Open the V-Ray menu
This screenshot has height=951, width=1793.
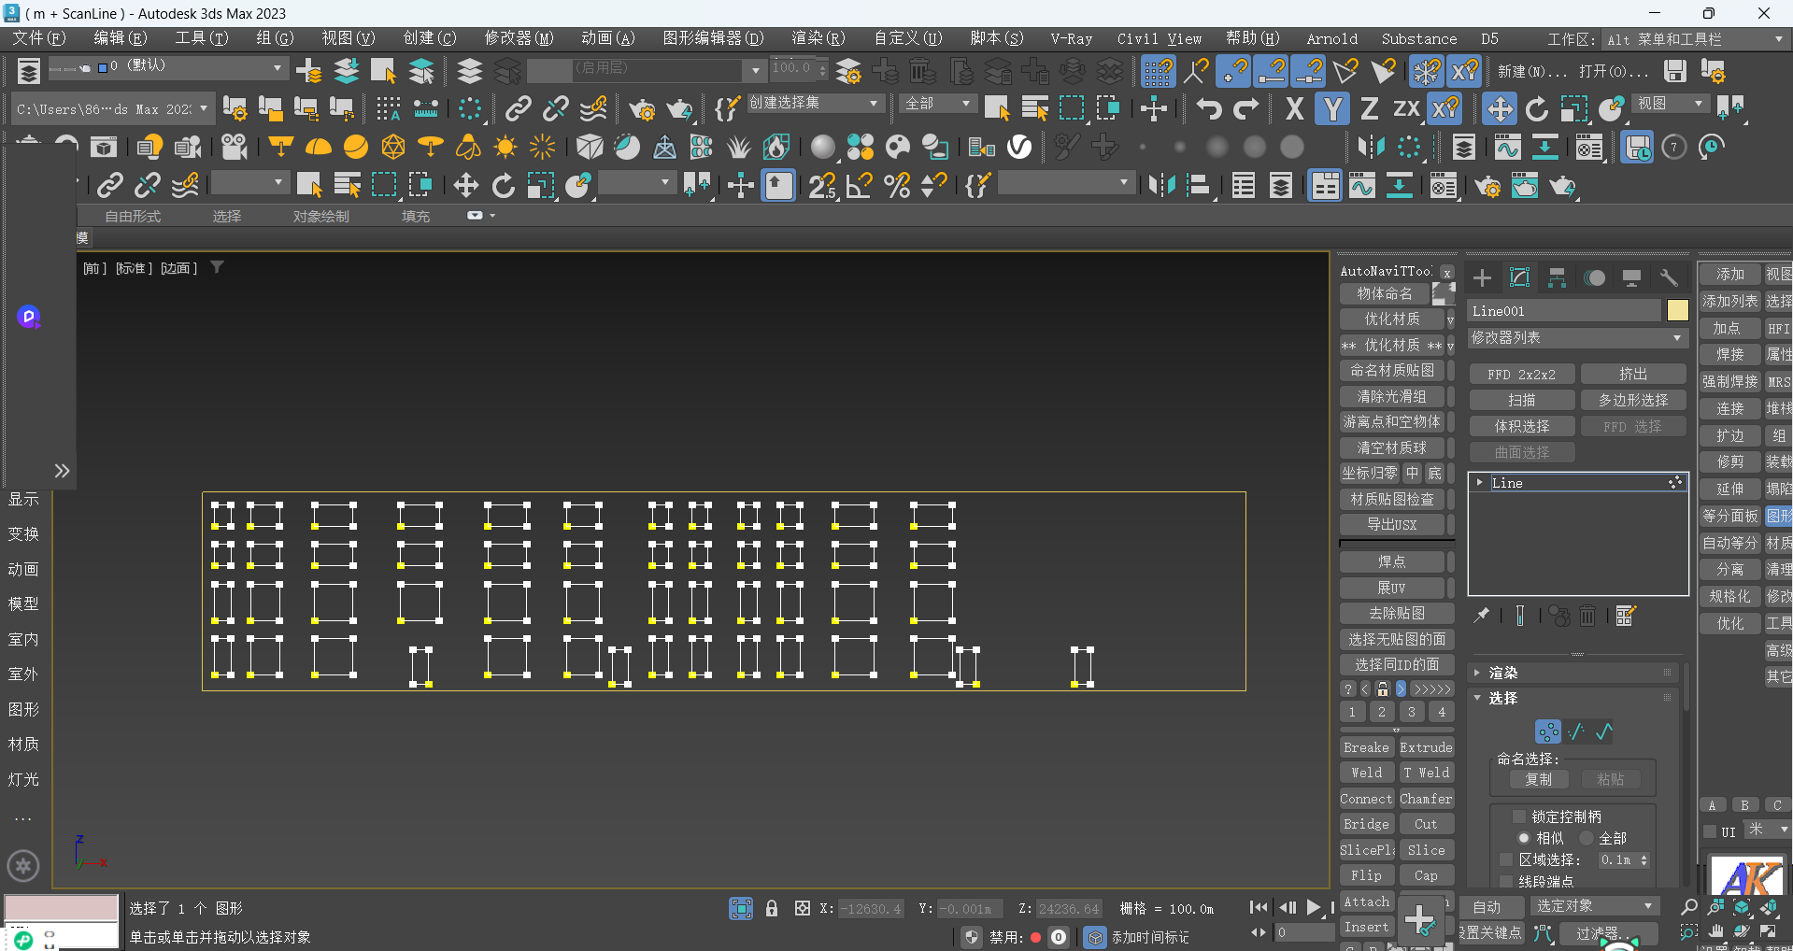[1071, 38]
